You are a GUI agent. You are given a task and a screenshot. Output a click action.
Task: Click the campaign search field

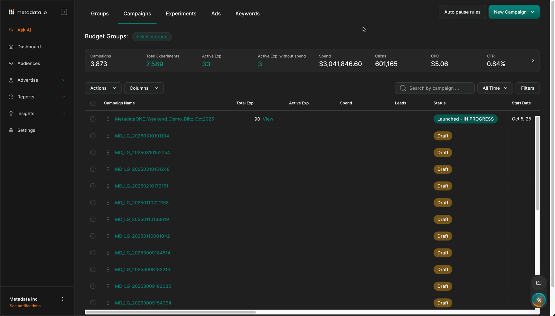(x=435, y=88)
